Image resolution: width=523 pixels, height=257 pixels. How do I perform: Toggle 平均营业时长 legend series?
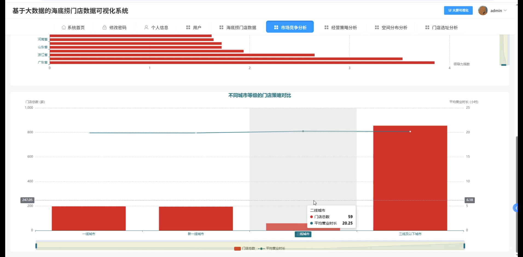click(x=272, y=248)
